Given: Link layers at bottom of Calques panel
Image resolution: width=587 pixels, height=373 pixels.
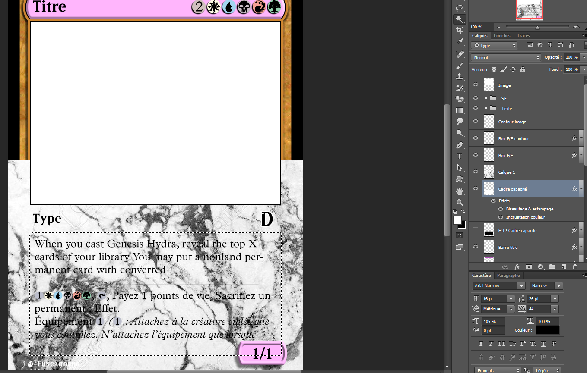Looking at the screenshot, I should (505, 267).
